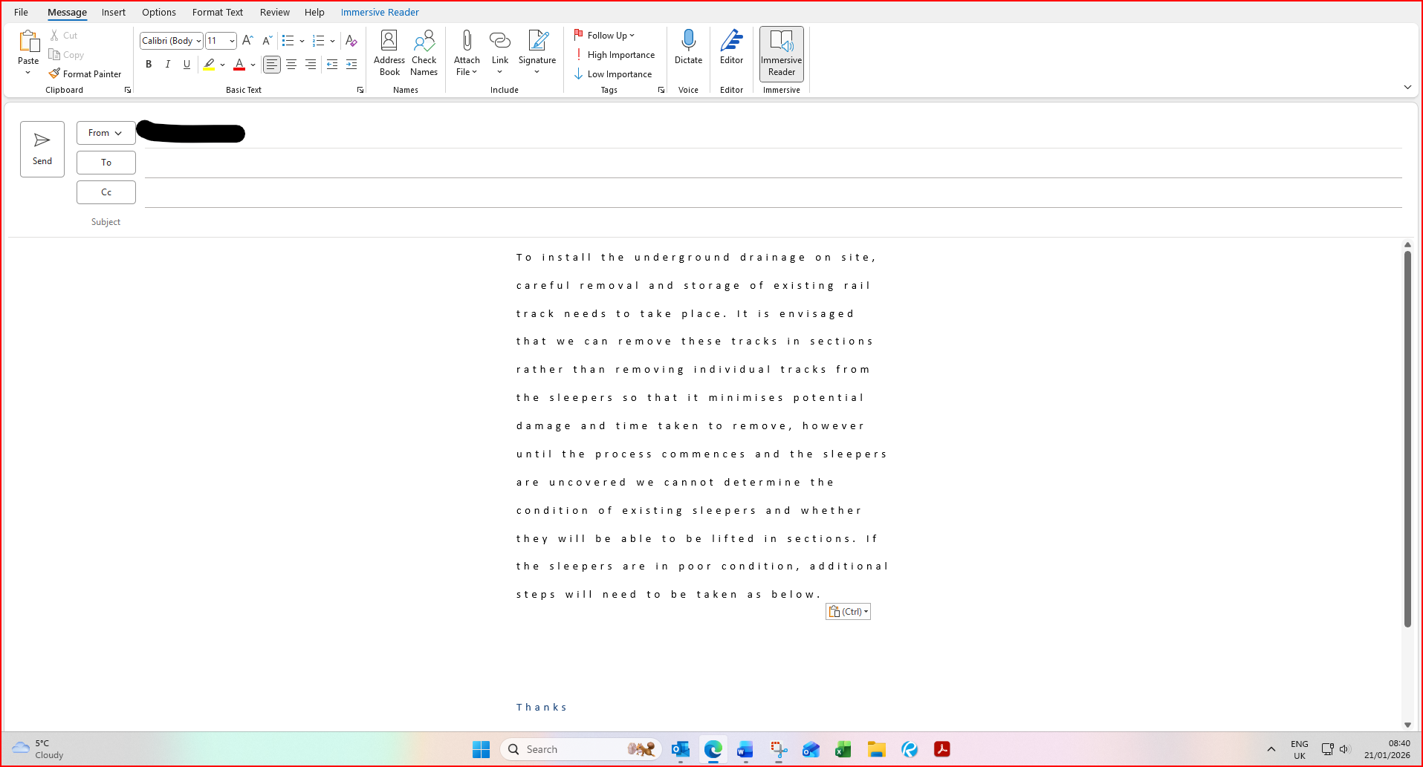
Task: Open the From account dropdown
Action: [x=106, y=133]
